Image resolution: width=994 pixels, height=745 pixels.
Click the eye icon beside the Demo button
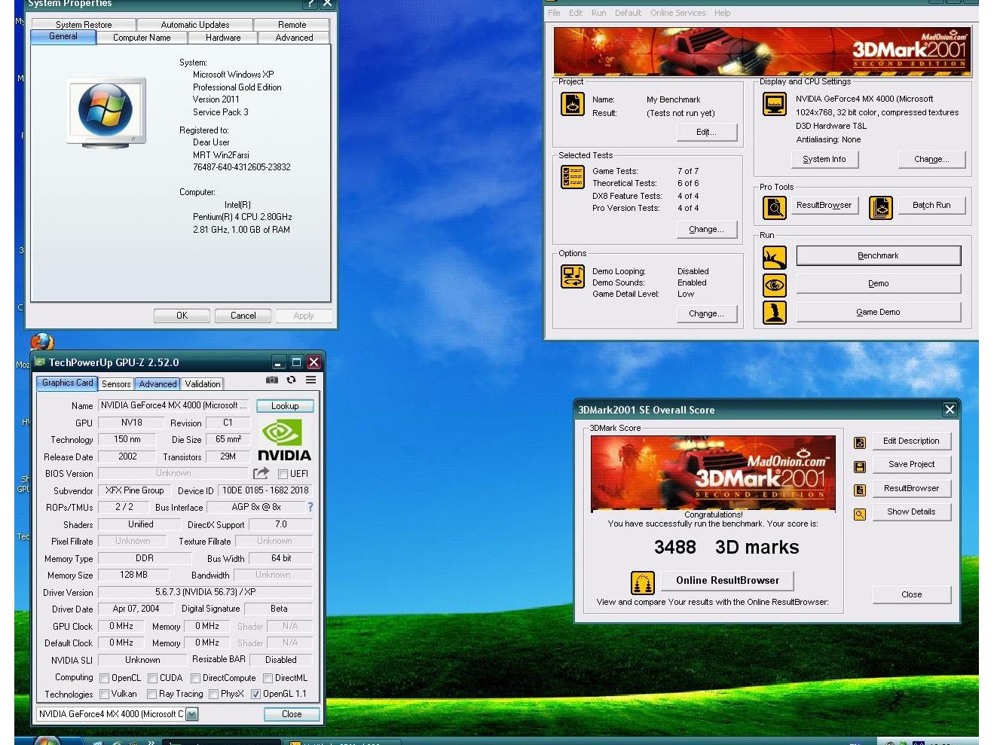point(774,285)
